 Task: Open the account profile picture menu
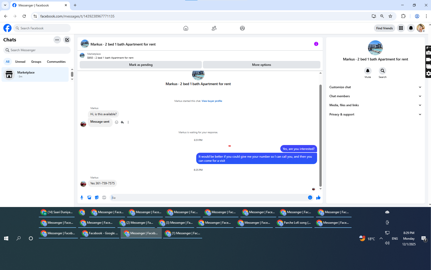[421, 28]
